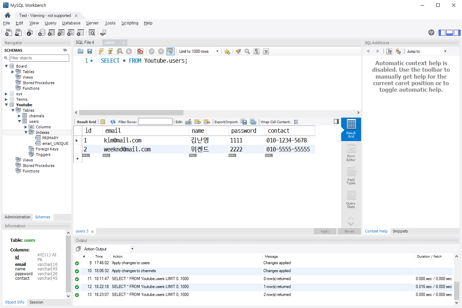Switch to the SQL File 4 tab
The height and width of the screenshot is (308, 462).
coord(85,42)
